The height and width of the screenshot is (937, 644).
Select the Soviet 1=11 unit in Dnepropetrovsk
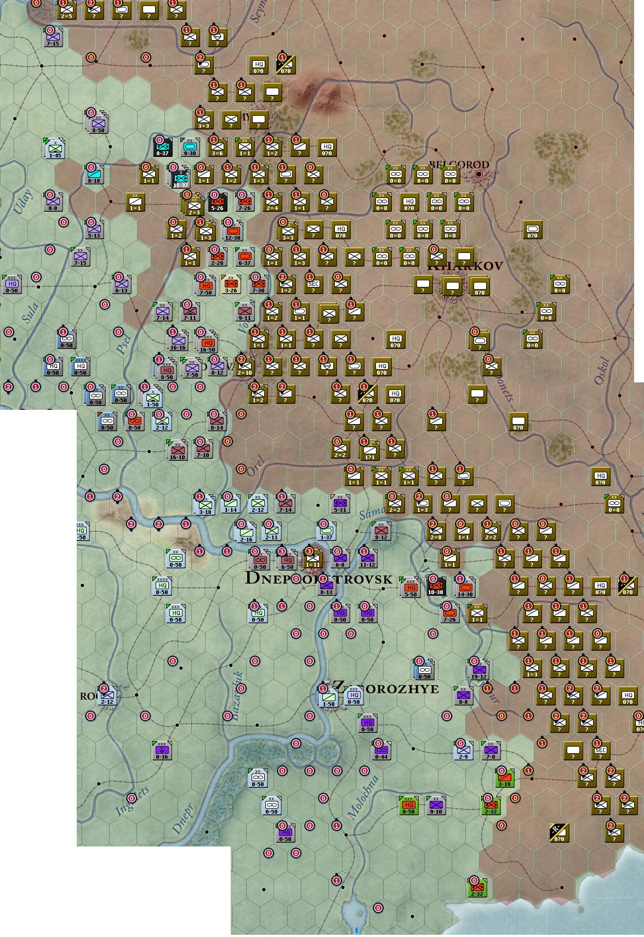[x=313, y=558]
